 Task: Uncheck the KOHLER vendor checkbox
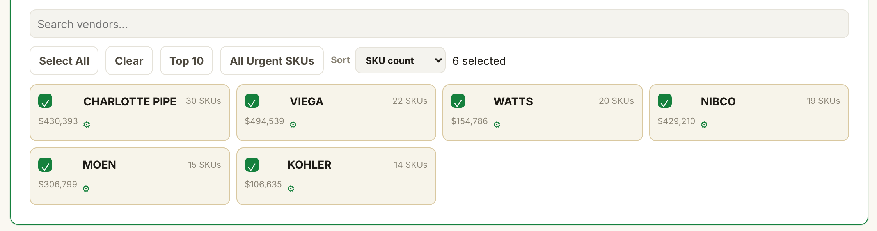pos(252,165)
